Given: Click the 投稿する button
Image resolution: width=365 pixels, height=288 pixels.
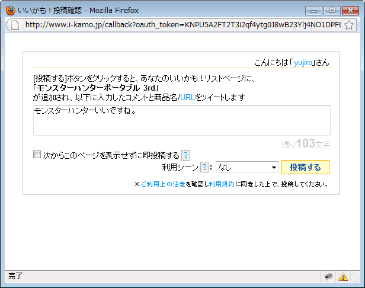Looking at the screenshot, I should click(305, 167).
